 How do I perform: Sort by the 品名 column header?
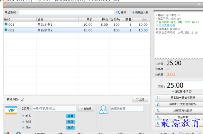coord(57,19)
